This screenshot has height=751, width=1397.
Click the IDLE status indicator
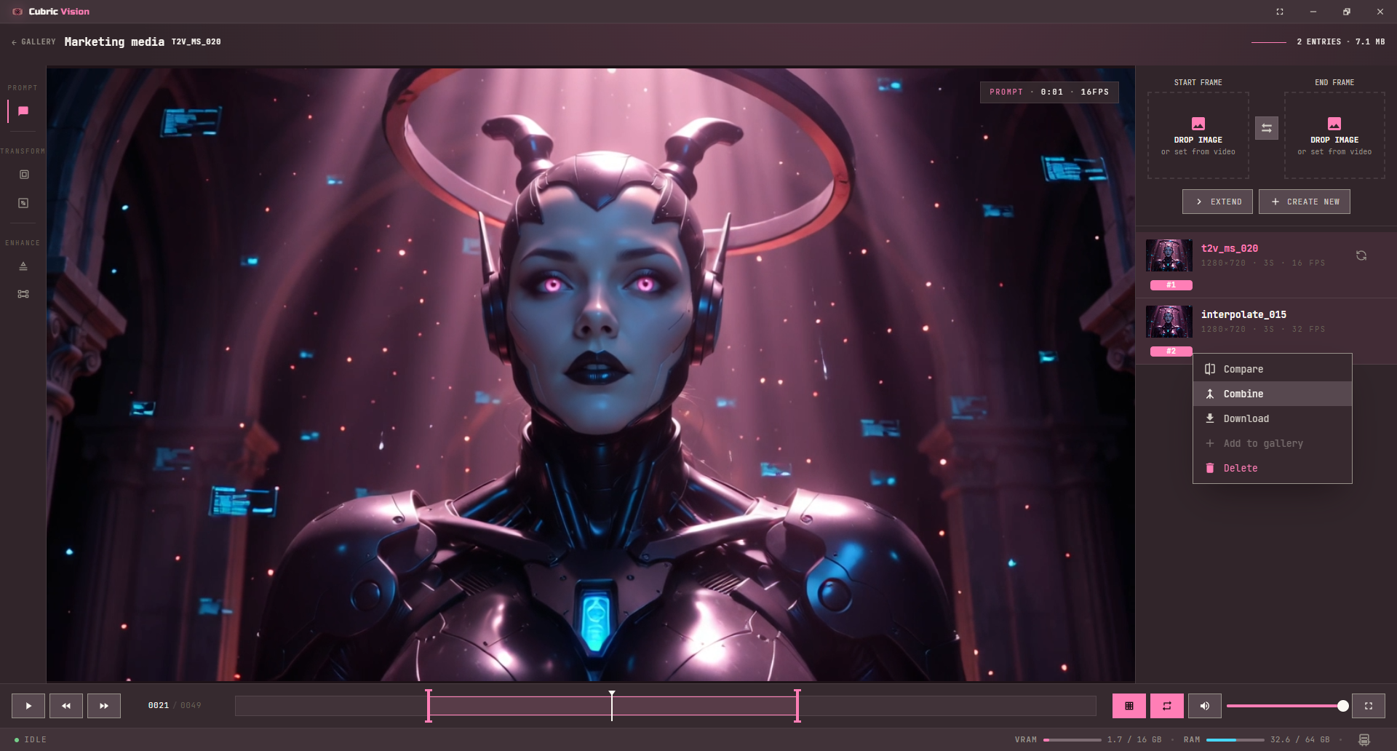[x=31, y=740]
